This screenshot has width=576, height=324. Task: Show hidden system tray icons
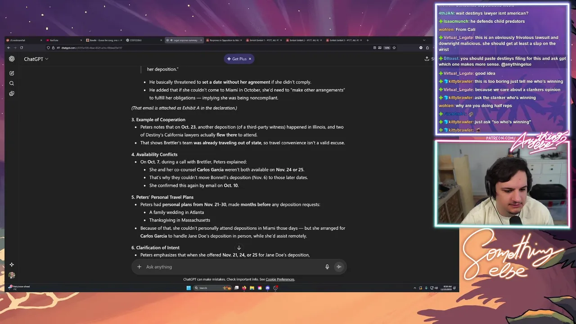(x=414, y=288)
